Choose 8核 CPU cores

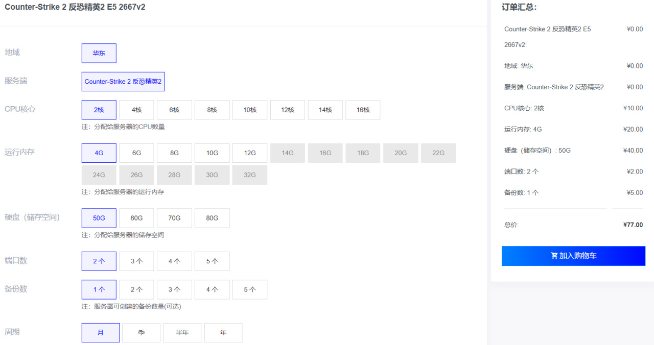pyautogui.click(x=212, y=110)
